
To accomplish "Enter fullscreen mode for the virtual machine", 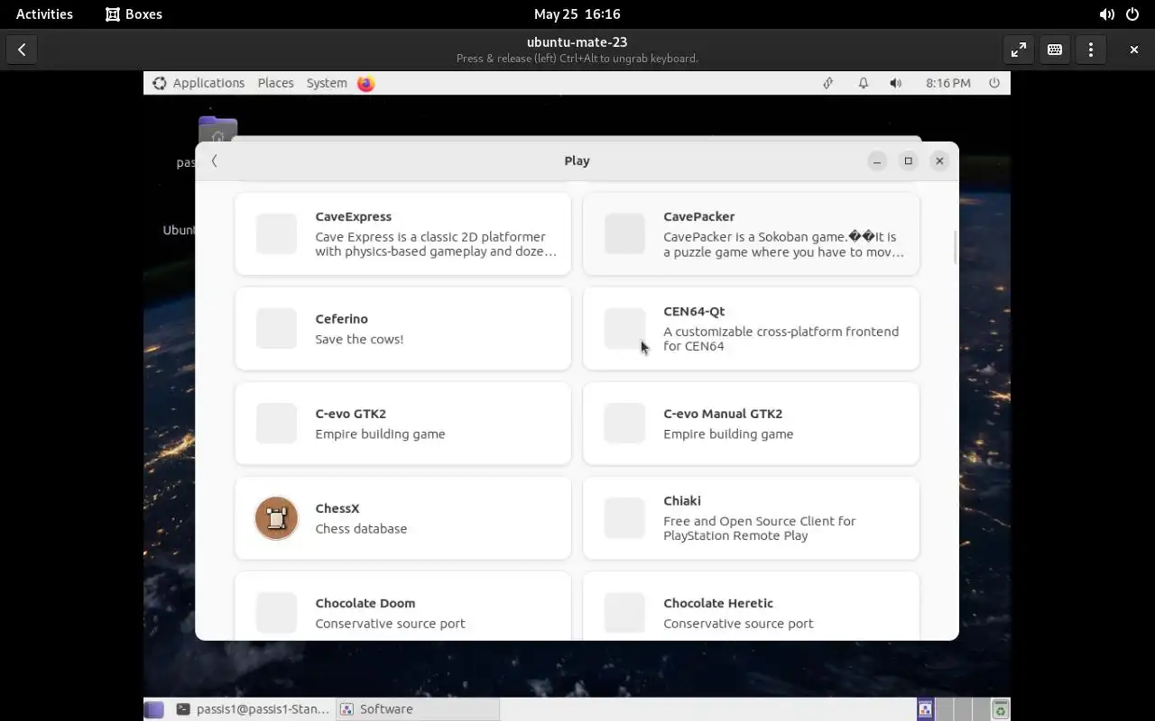I will [x=1019, y=50].
